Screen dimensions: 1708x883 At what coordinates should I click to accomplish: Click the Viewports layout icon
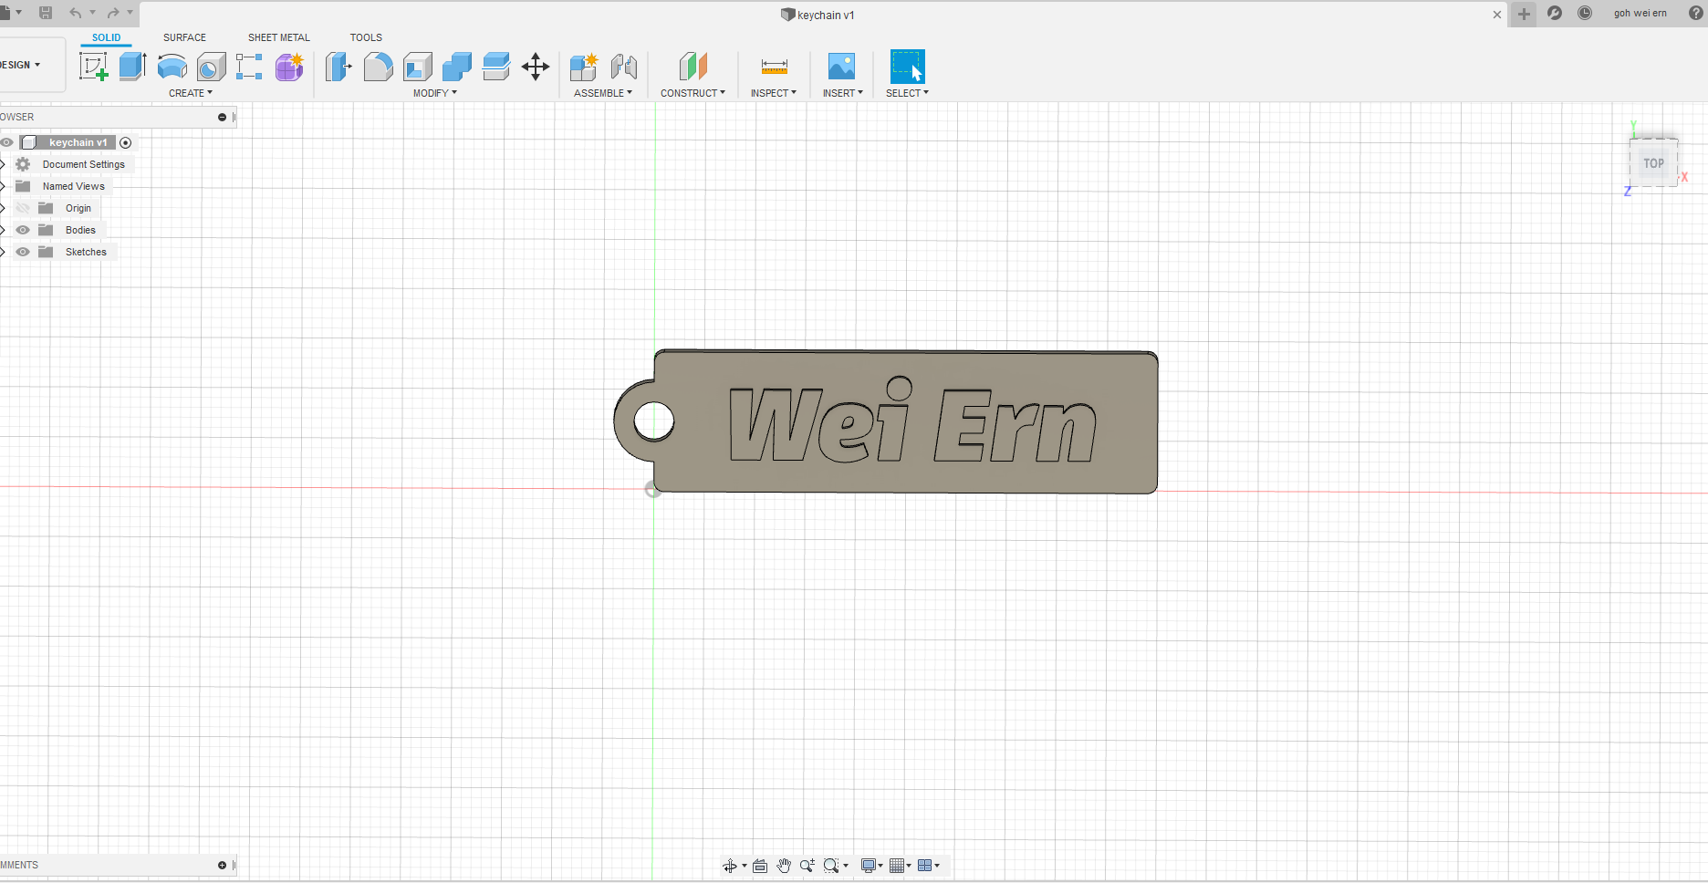point(925,866)
